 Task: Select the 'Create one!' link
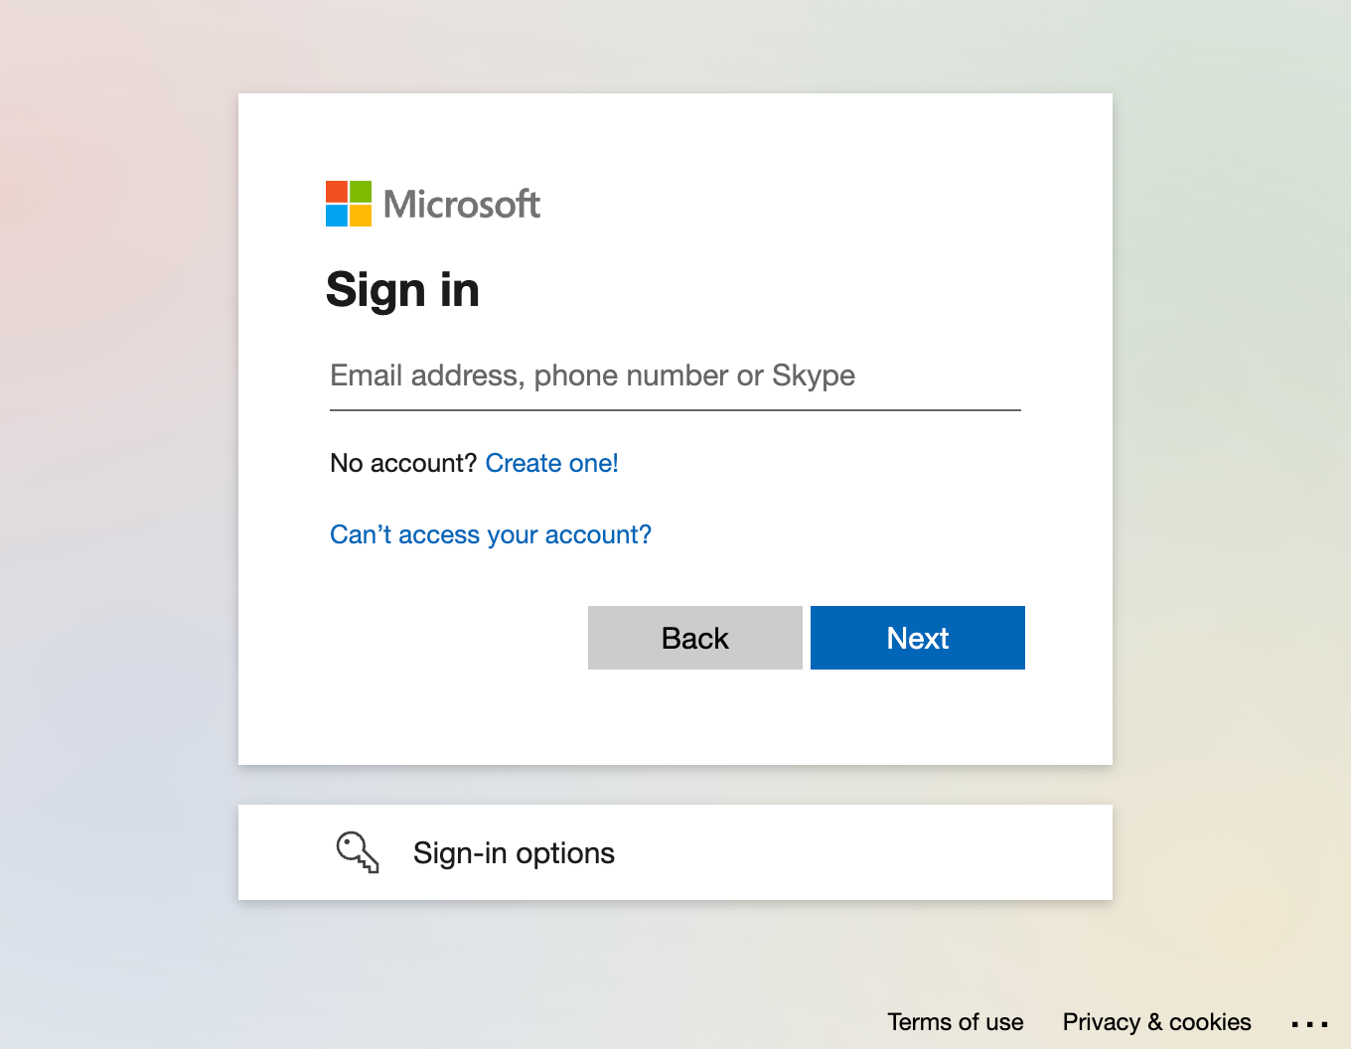click(551, 463)
